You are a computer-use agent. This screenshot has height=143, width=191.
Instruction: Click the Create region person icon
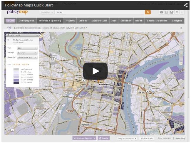(x=100, y=138)
